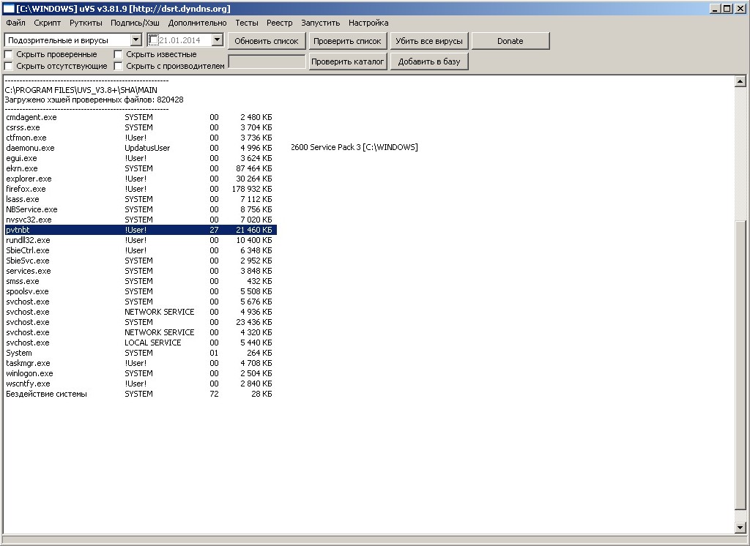This screenshot has width=750, height=546.
Task: Click the Добавить в базу button
Action: (429, 61)
